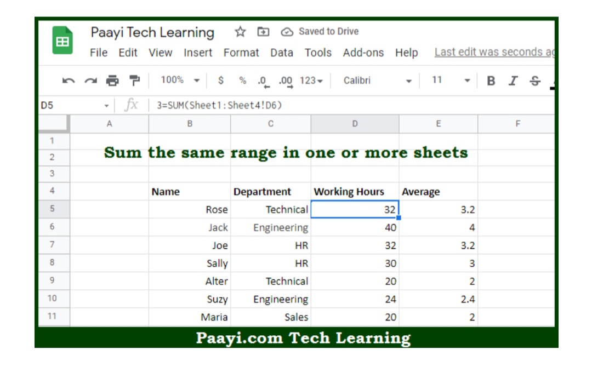Select Sally's average 3 cell
The width and height of the screenshot is (592, 367).
tap(439, 263)
